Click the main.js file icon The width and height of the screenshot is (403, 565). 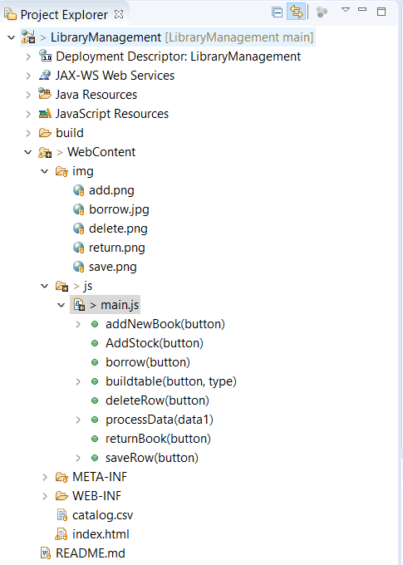(x=79, y=305)
